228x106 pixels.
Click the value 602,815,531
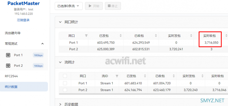[x=141, y=49]
